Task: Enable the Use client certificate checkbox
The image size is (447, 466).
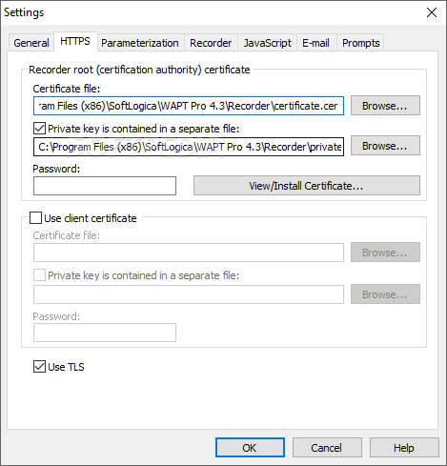Action: [35, 218]
